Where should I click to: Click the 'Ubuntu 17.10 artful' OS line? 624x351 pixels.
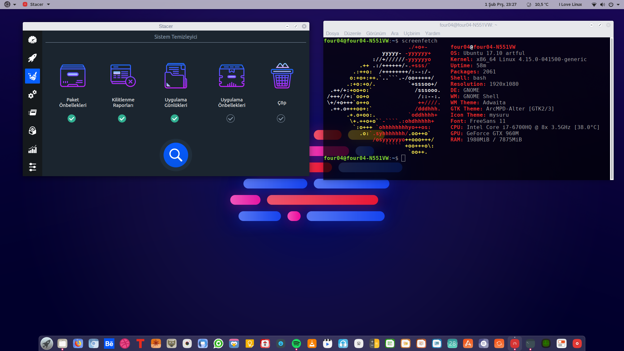coord(487,53)
